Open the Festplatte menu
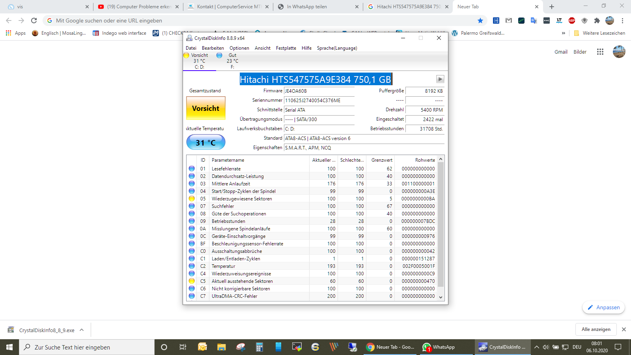631x355 pixels. 286,48
